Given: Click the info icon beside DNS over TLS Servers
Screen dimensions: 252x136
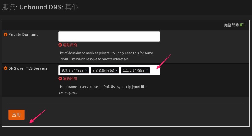Looking at the screenshot, I should 5,68.
